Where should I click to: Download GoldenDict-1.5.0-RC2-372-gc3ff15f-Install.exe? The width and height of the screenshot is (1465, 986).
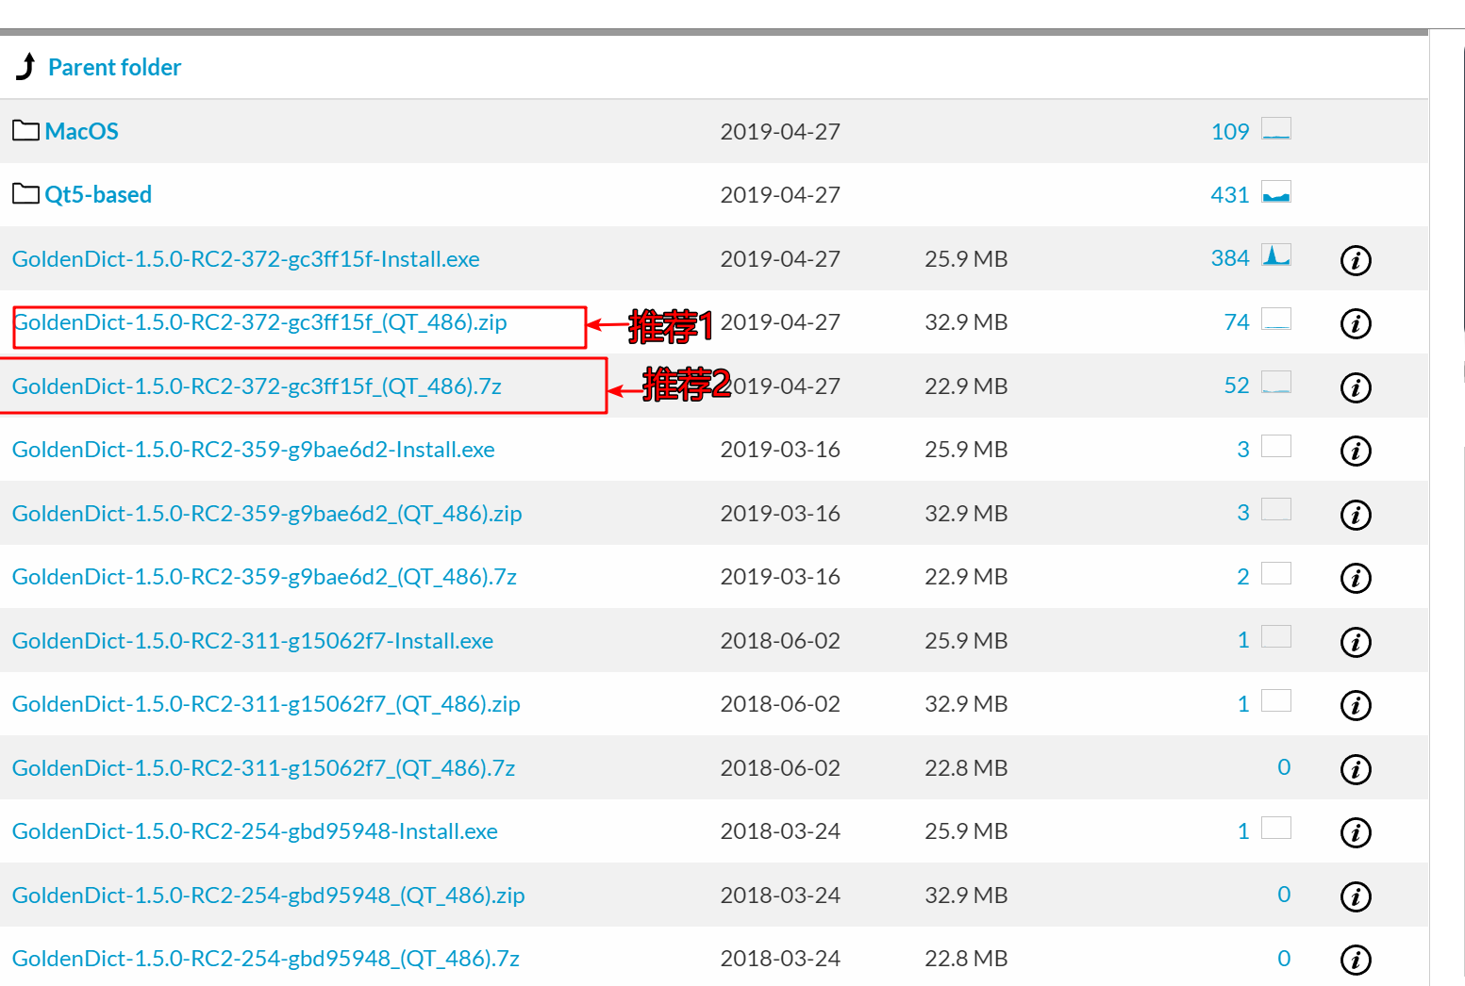245,259
